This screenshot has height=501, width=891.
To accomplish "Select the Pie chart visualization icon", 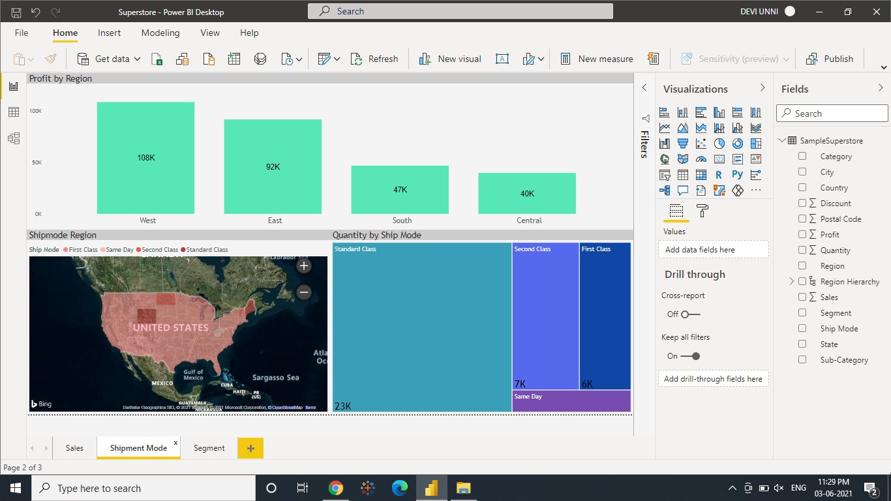I will (719, 144).
